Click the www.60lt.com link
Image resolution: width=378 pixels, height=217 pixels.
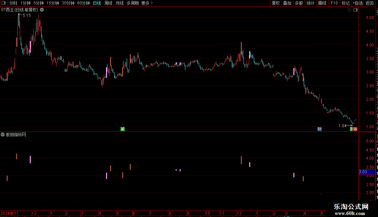pos(350,213)
